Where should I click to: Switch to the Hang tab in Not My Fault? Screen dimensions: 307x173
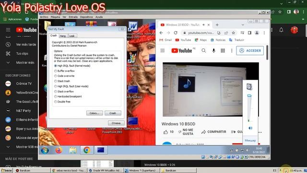[x=63, y=36]
